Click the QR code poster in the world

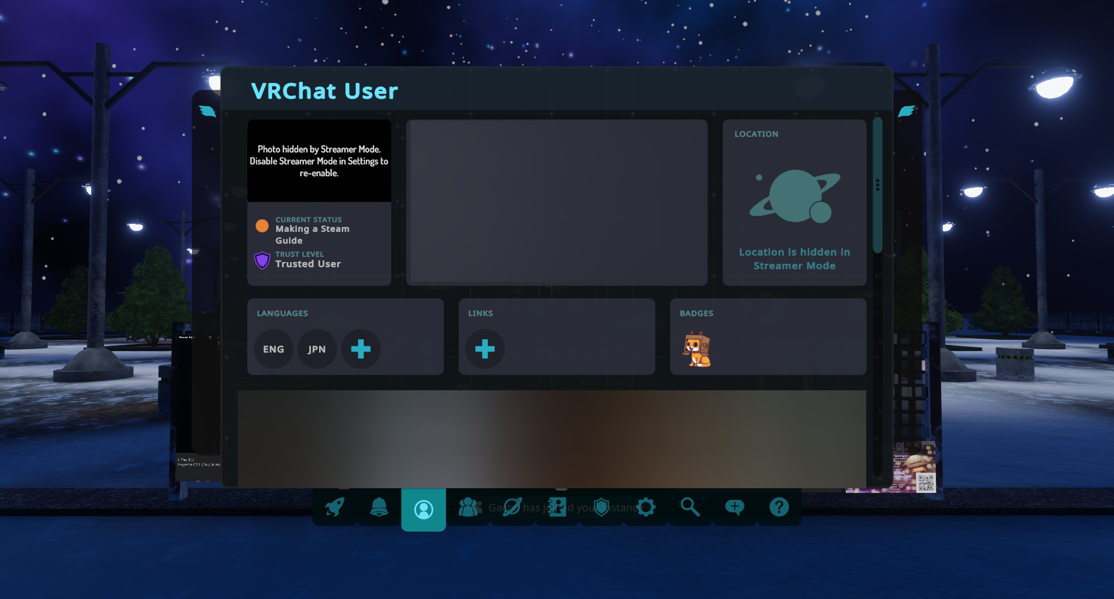925,481
